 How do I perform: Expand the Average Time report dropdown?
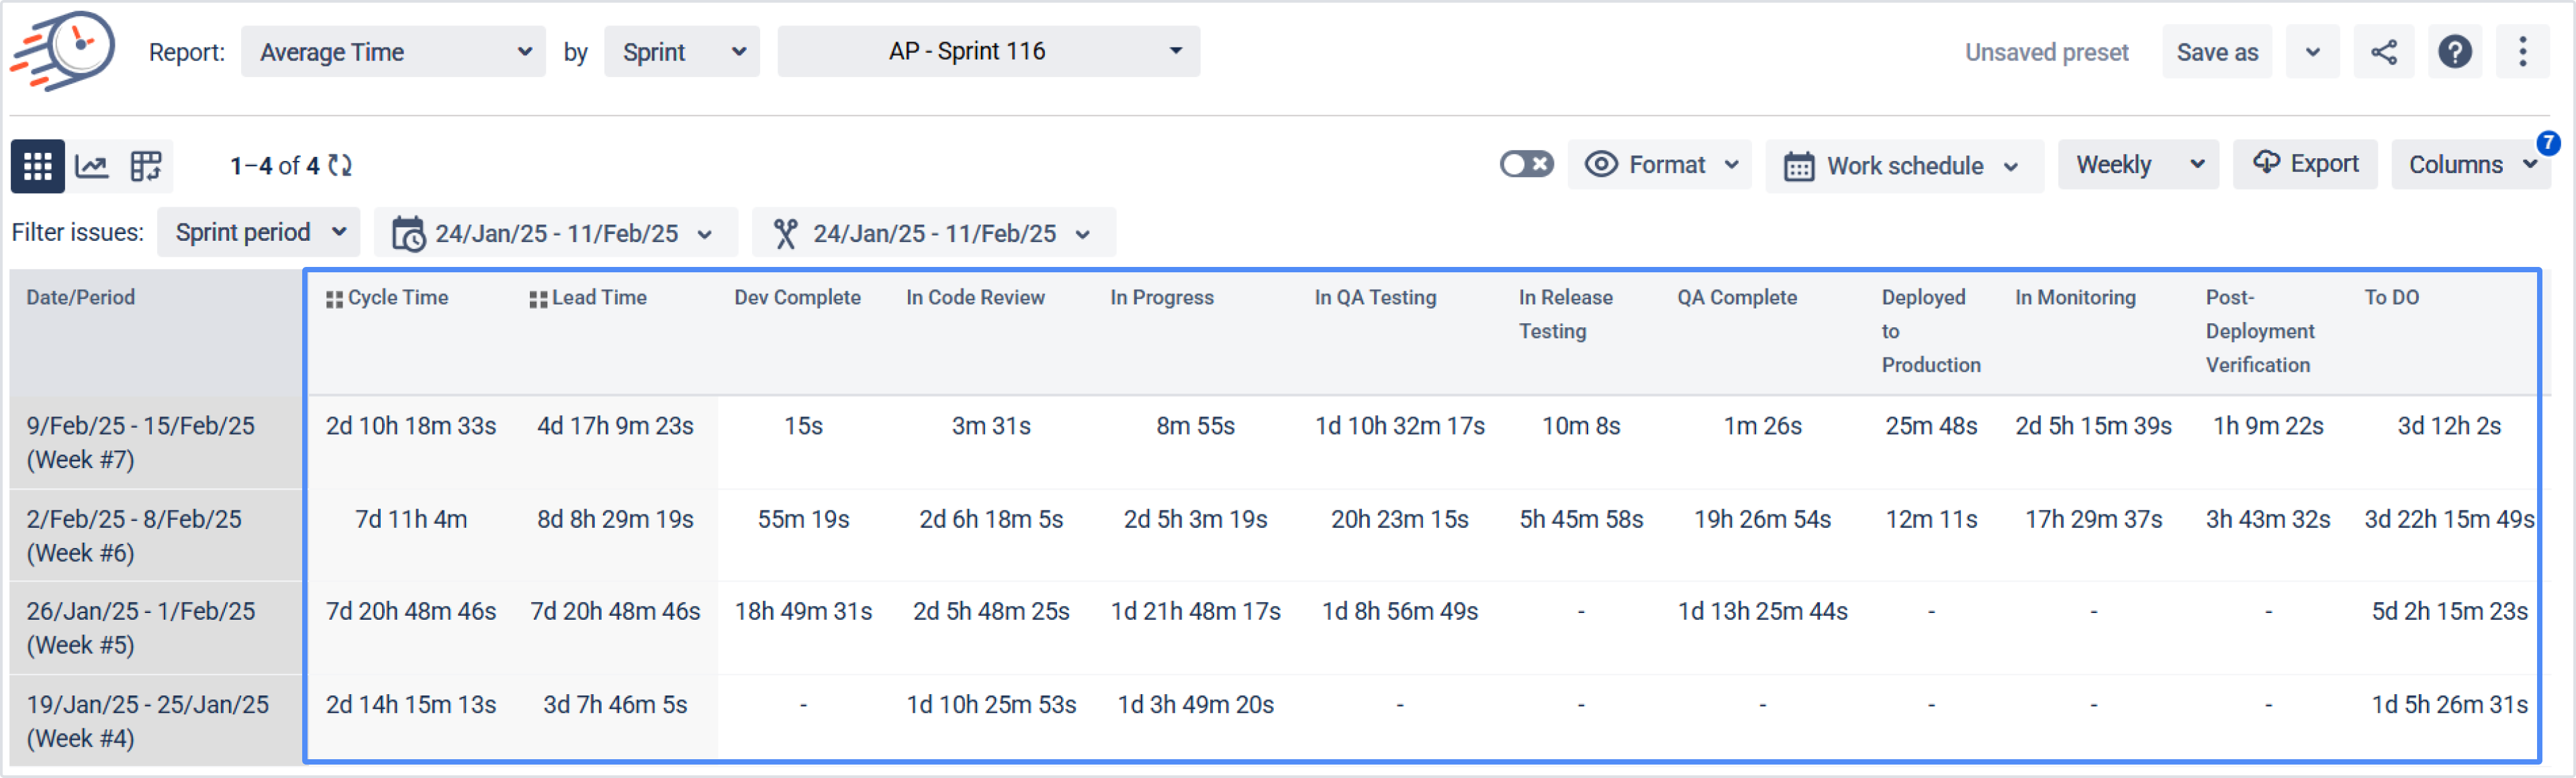pos(393,52)
